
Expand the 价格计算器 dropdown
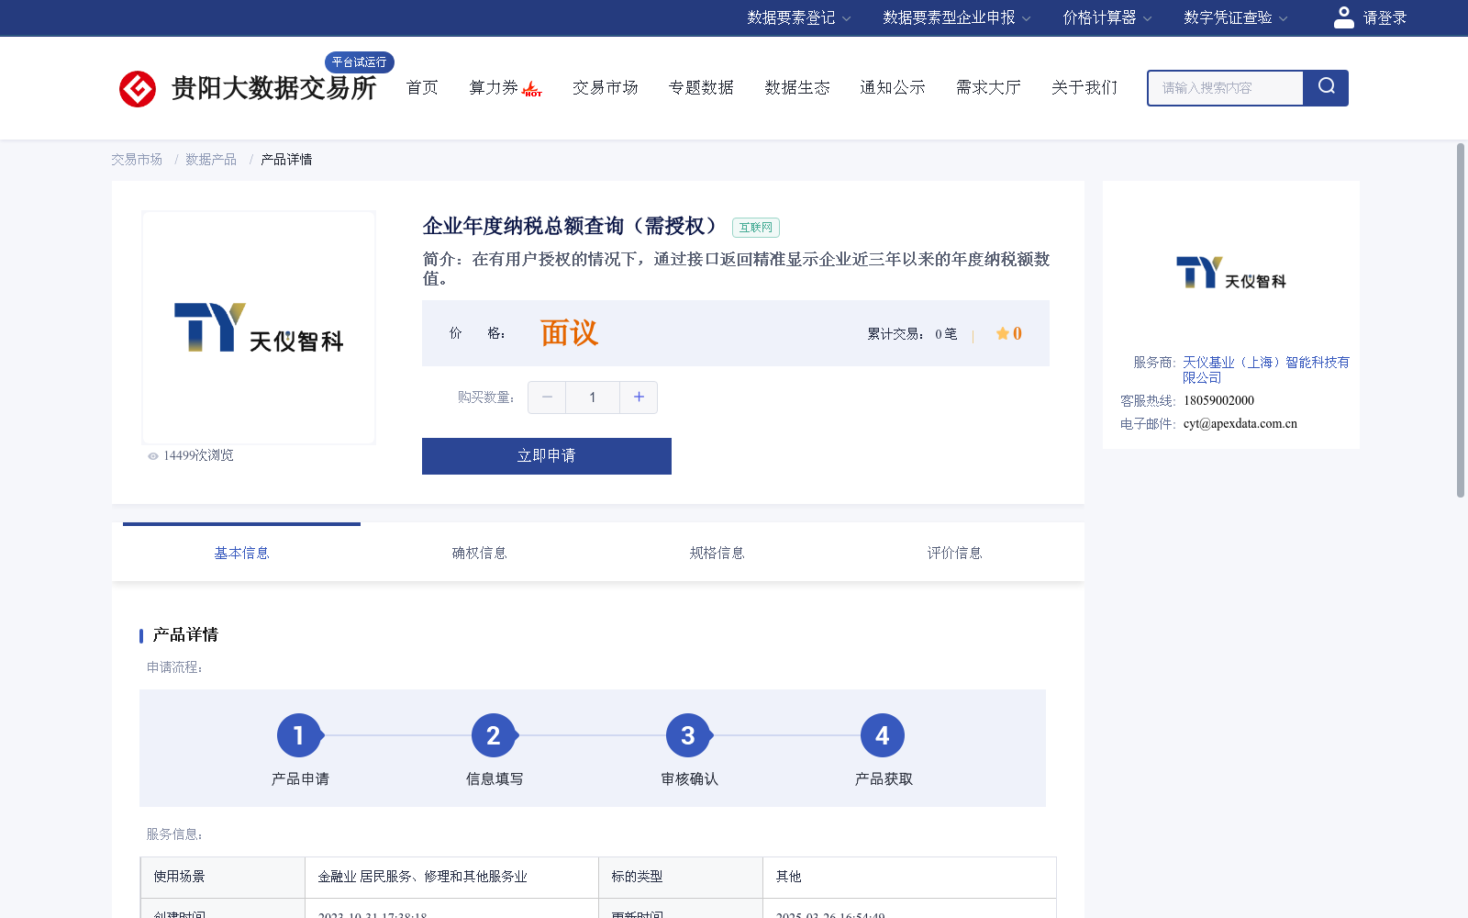click(x=1107, y=17)
